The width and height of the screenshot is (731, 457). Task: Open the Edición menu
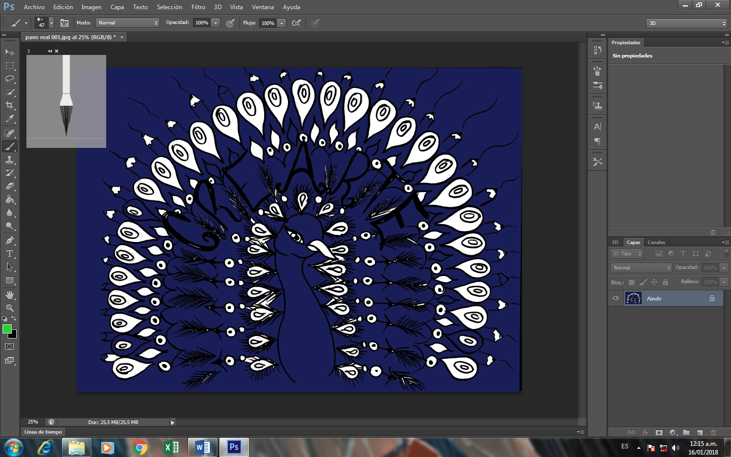63,7
